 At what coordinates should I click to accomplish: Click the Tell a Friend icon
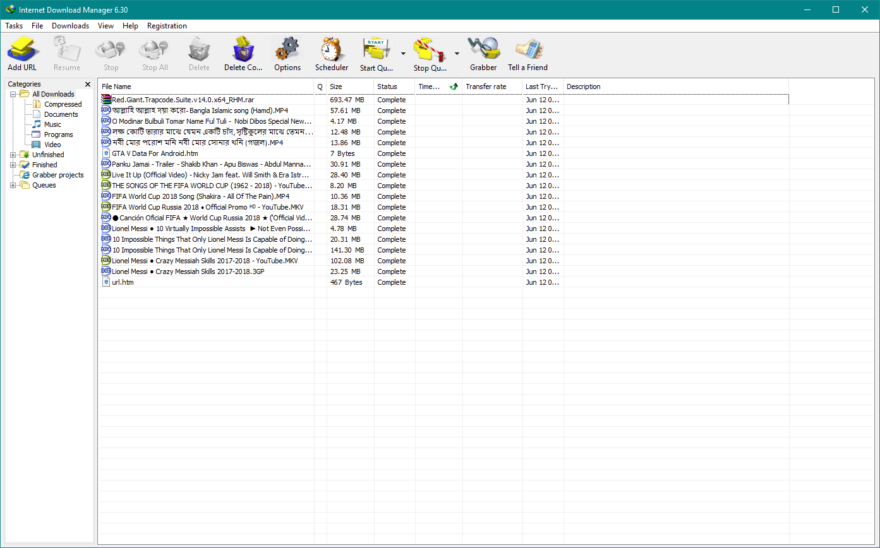point(528,49)
